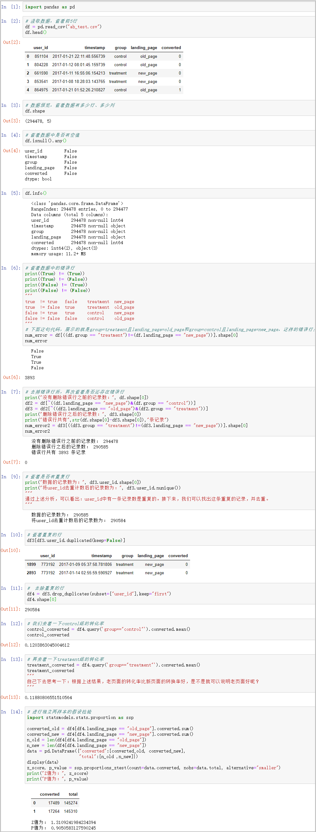
Task: Click total value 145310 in result table
Action: coord(71,811)
